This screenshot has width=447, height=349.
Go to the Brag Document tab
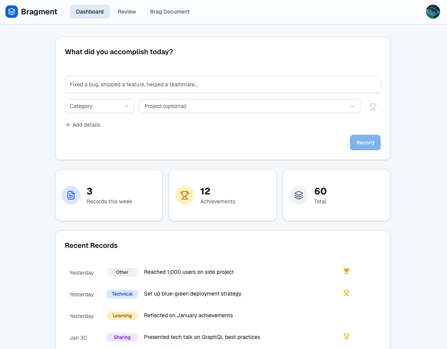click(x=170, y=12)
